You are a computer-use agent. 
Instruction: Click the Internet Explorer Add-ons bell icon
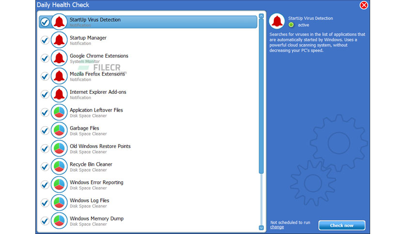[x=59, y=94]
